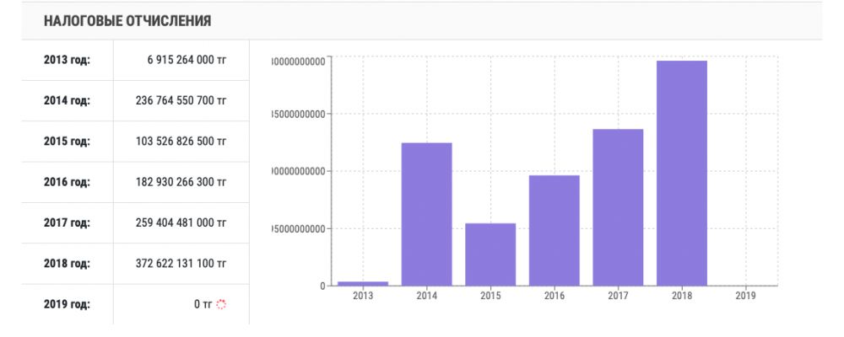This screenshot has height=337, width=844.
Task: Click the value 6 915 264 000 тг
Action: (187, 60)
